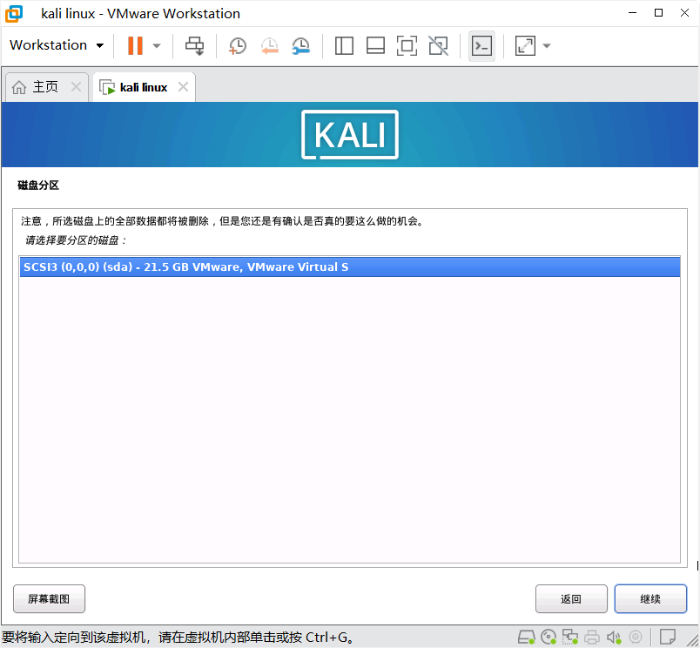This screenshot has height=648, width=700.
Task: Click the sound device status icon
Action: 614,637
